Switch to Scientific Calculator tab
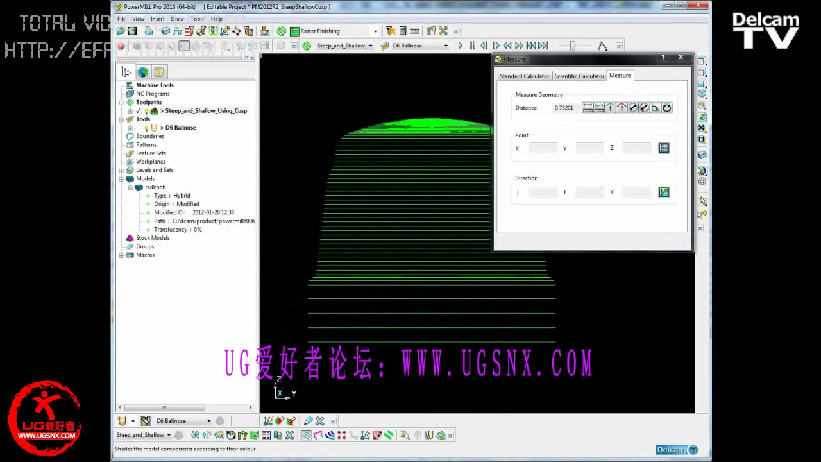The width and height of the screenshot is (821, 462). point(579,76)
